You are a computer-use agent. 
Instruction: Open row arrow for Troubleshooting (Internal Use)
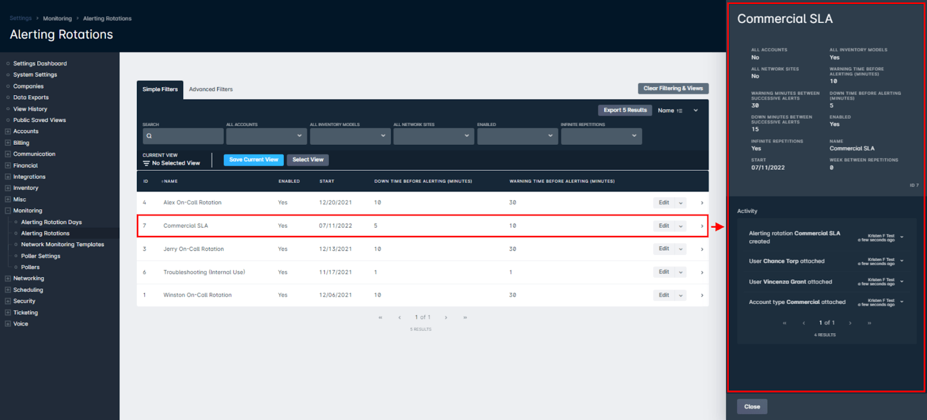[702, 272]
